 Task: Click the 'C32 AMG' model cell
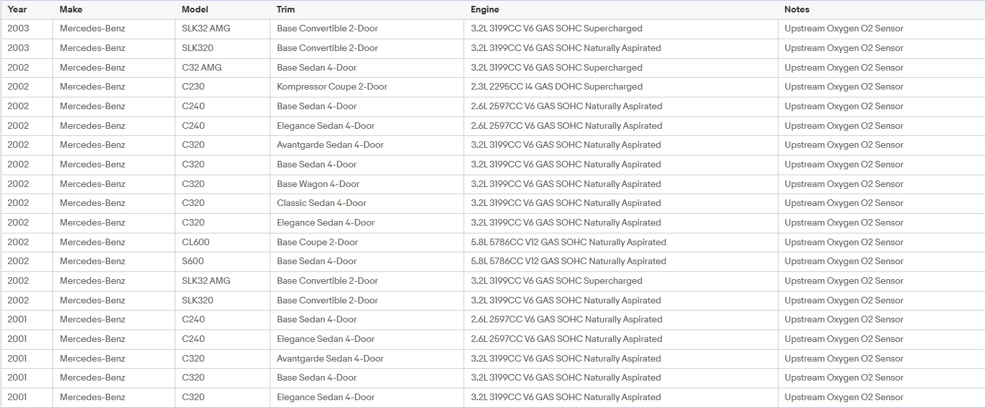tap(202, 67)
